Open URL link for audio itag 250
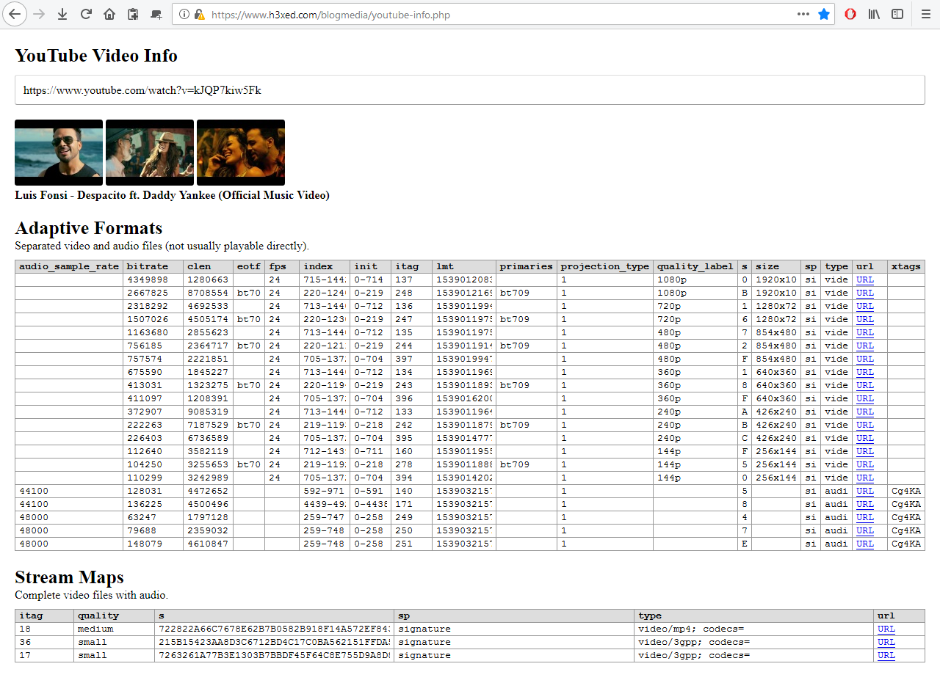Image resolution: width=940 pixels, height=694 pixels. coord(865,530)
